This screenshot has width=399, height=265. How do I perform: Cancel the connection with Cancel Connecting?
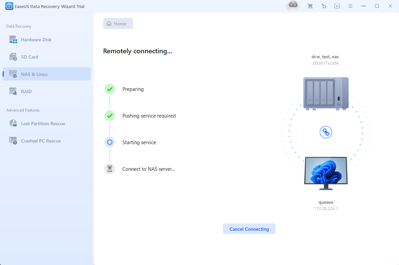click(x=249, y=229)
